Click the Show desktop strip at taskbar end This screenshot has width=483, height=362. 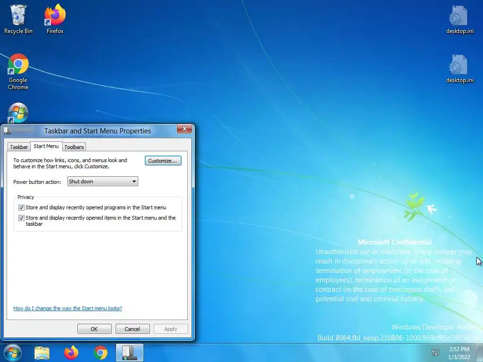[x=481, y=353]
